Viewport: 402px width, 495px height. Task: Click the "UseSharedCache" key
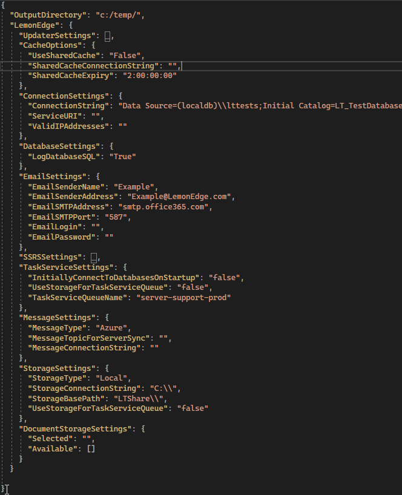point(64,56)
